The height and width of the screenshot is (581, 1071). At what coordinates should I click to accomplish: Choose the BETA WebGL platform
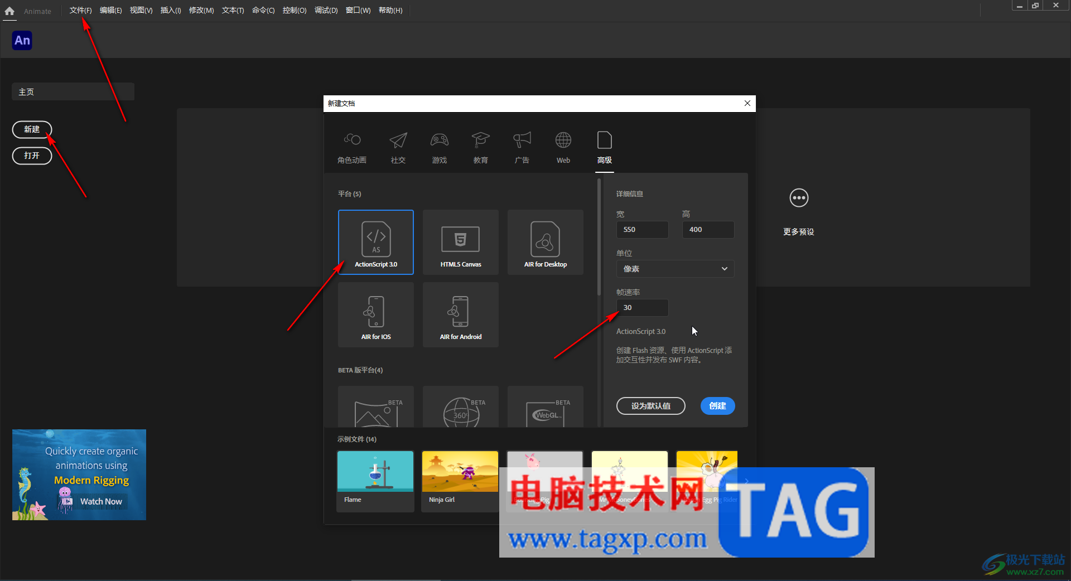[546, 407]
